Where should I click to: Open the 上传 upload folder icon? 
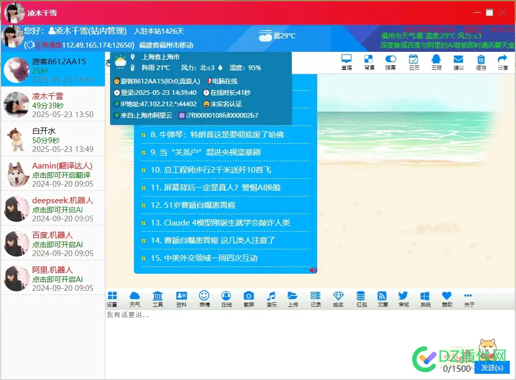(293, 299)
